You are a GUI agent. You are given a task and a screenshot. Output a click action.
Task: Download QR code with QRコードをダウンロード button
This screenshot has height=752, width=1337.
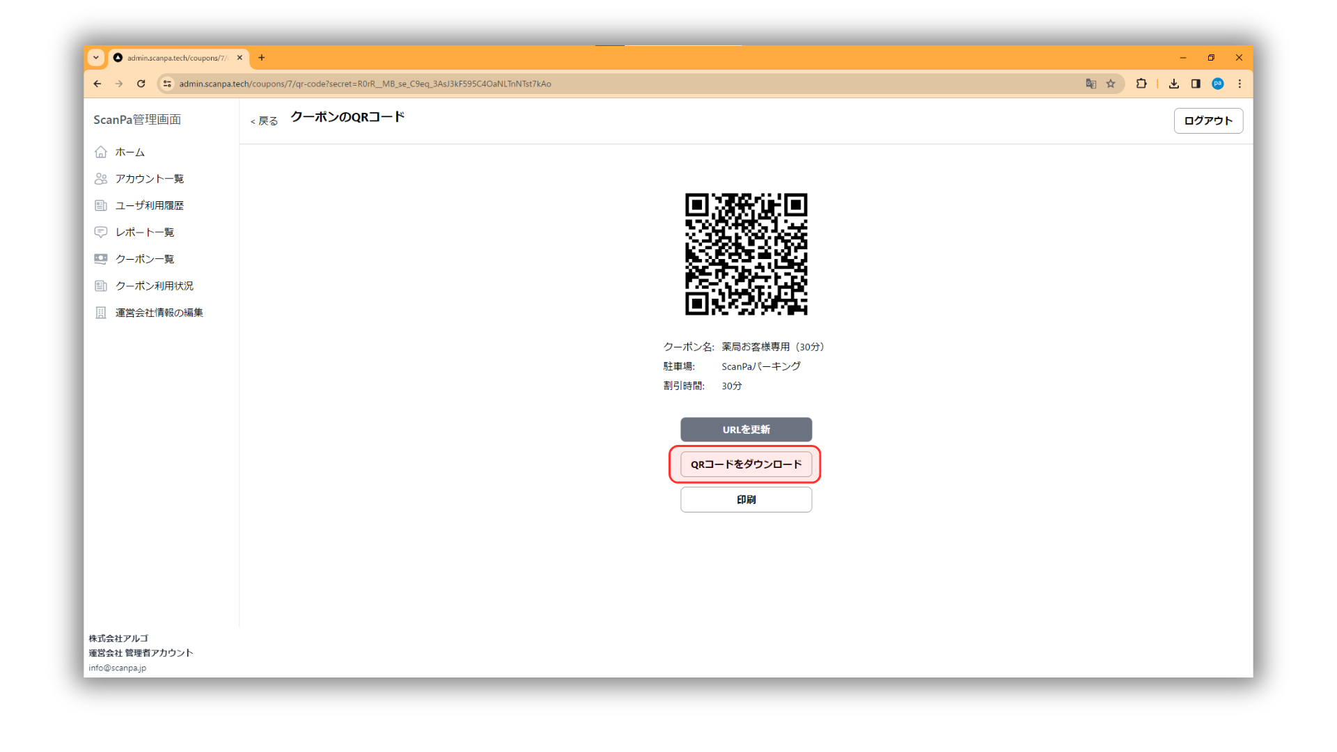click(746, 464)
